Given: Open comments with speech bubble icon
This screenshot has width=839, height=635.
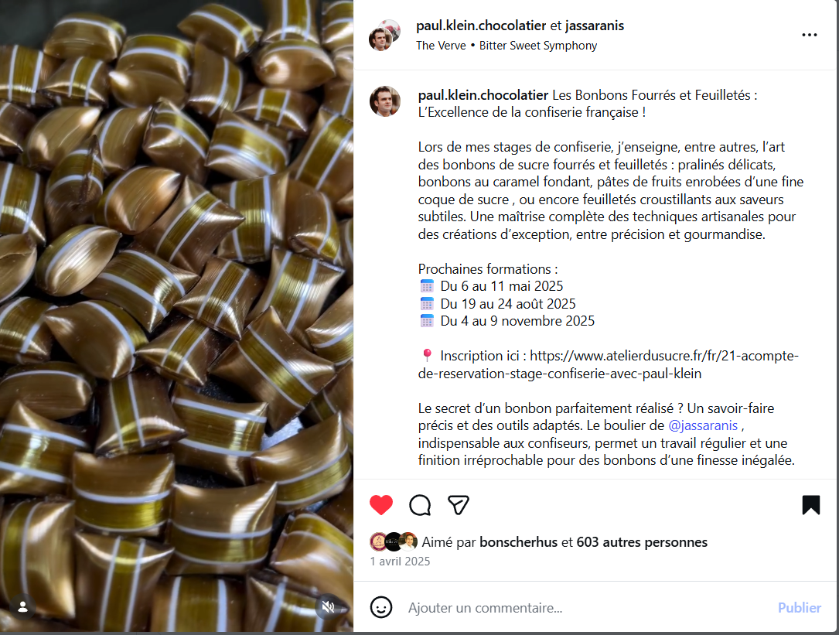Looking at the screenshot, I should [420, 505].
